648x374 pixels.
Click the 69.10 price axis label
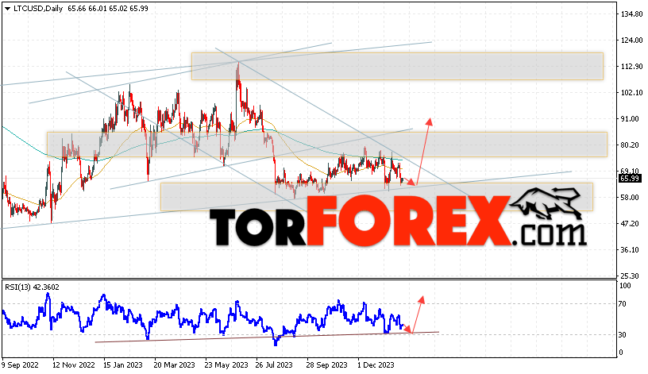click(x=631, y=171)
